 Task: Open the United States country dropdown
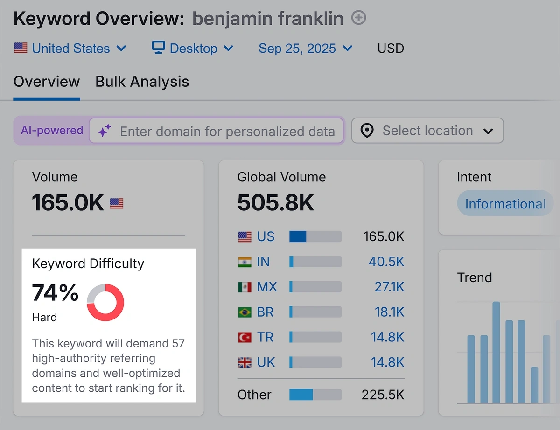coord(70,48)
